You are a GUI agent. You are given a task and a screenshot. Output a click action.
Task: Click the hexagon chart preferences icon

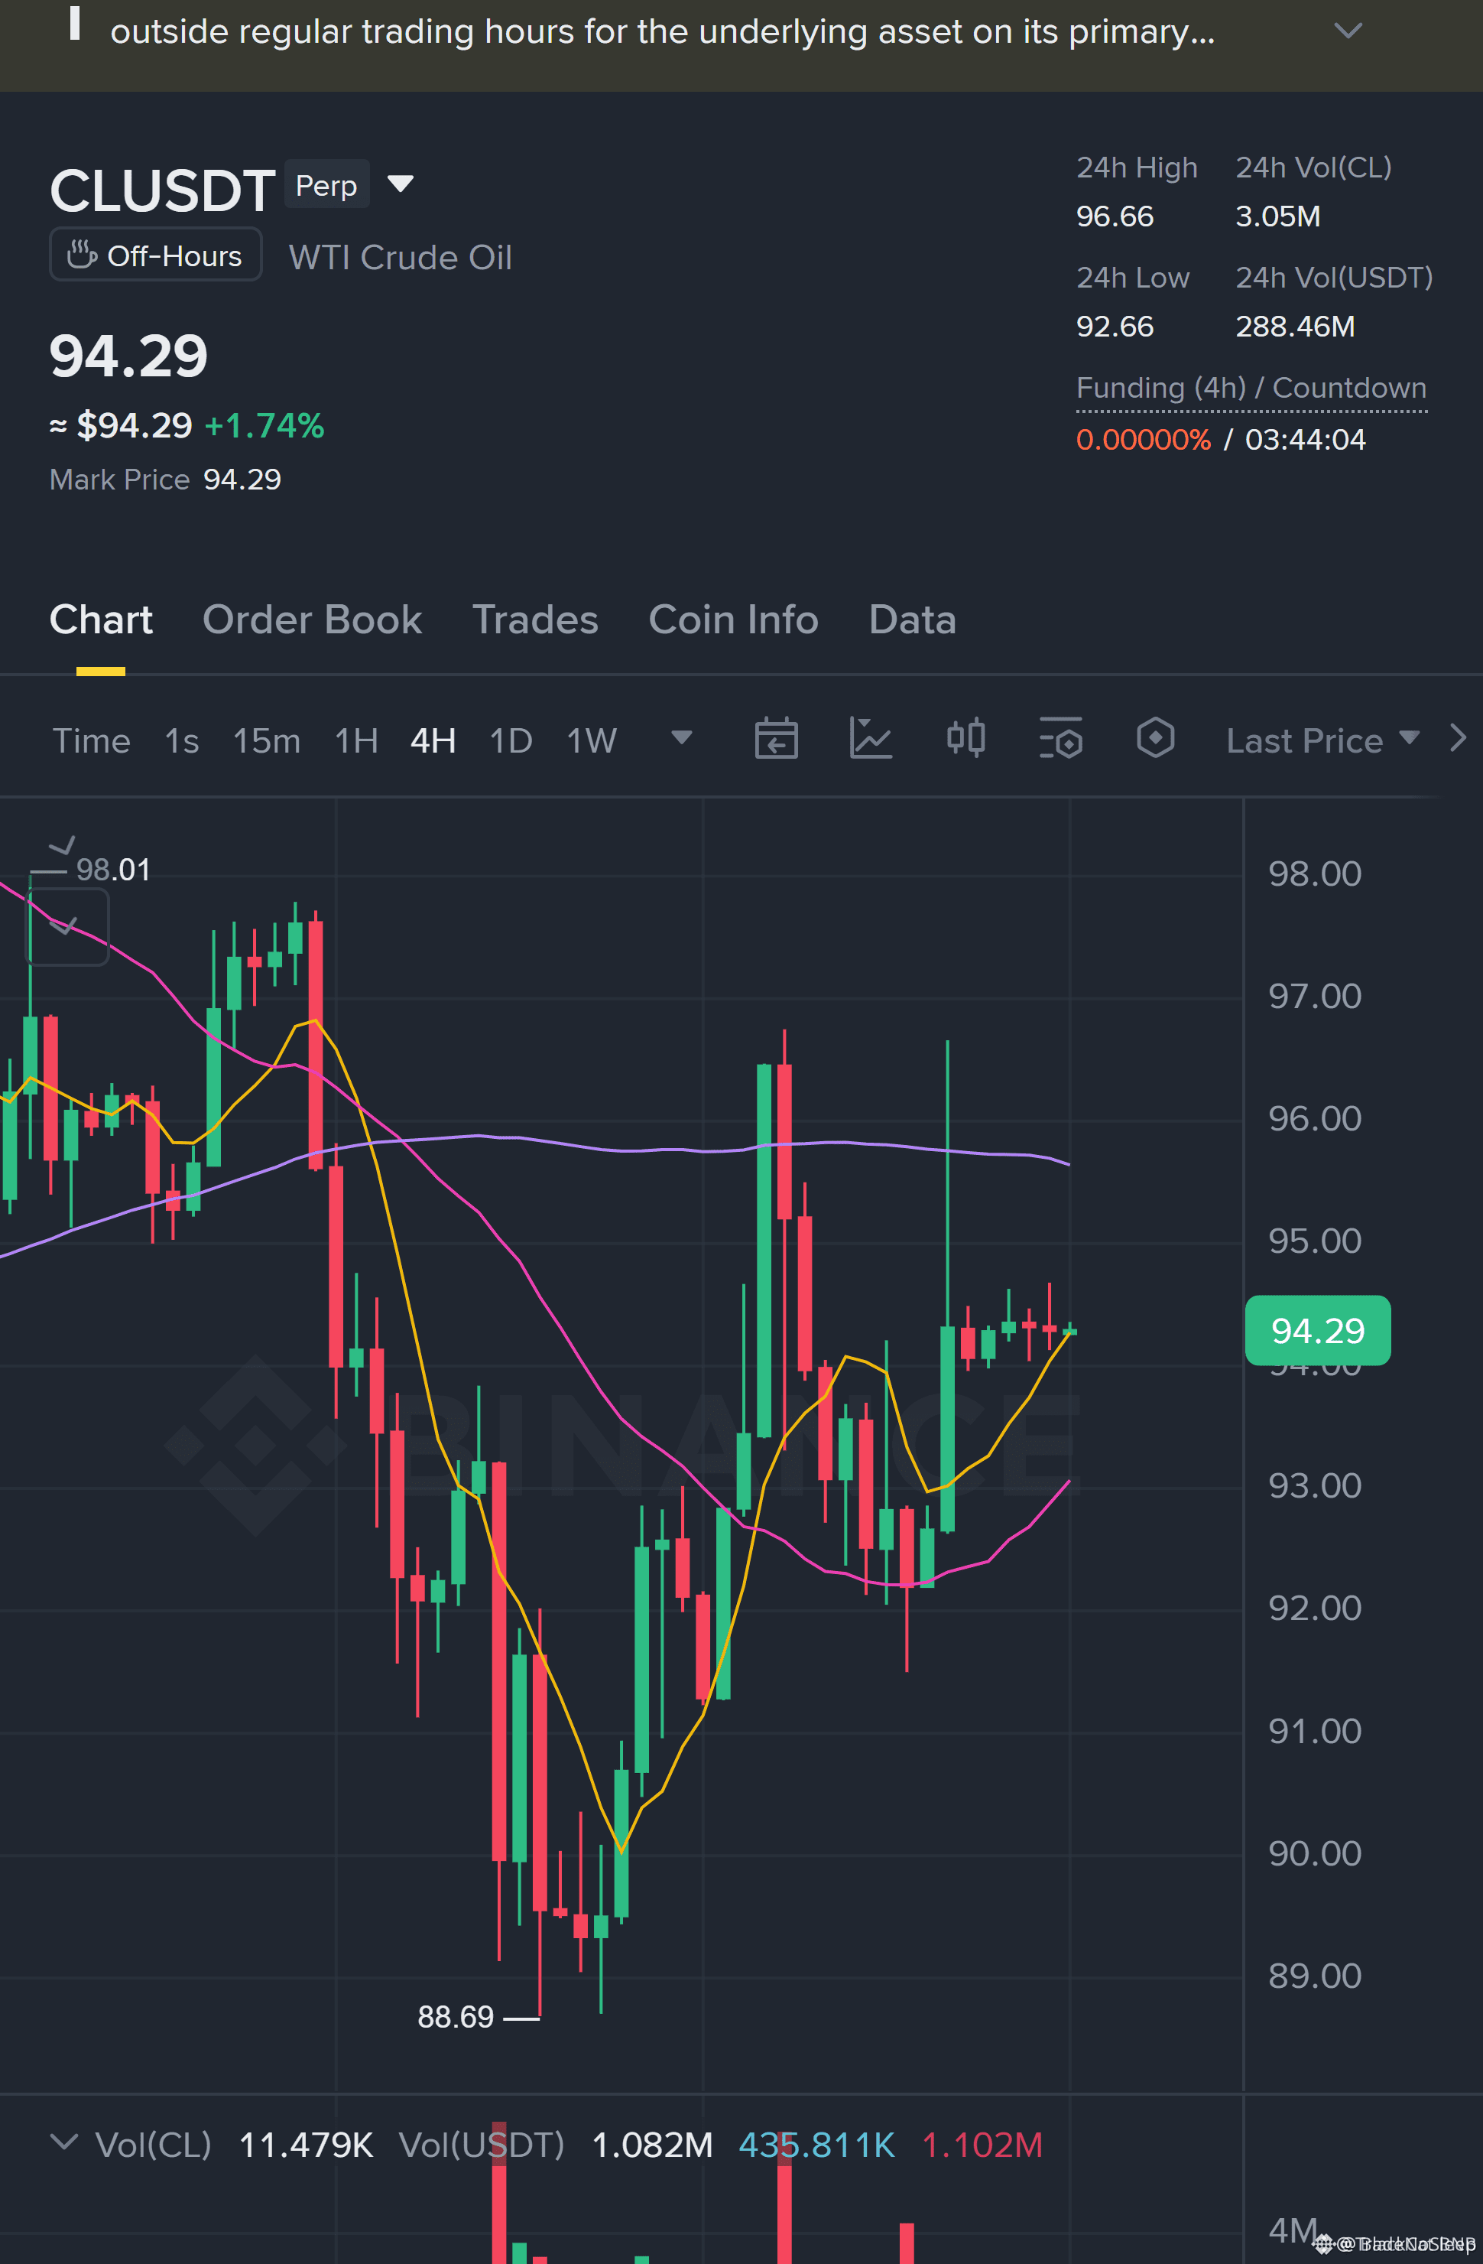1155,738
